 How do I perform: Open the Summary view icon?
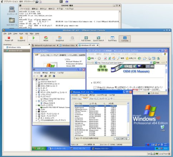click(x=112, y=38)
